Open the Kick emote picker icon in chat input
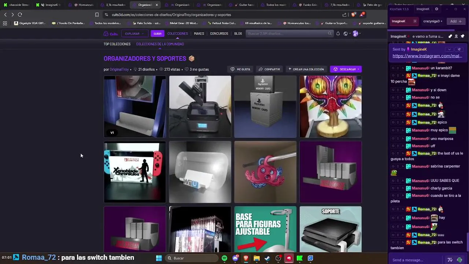 tap(459, 260)
